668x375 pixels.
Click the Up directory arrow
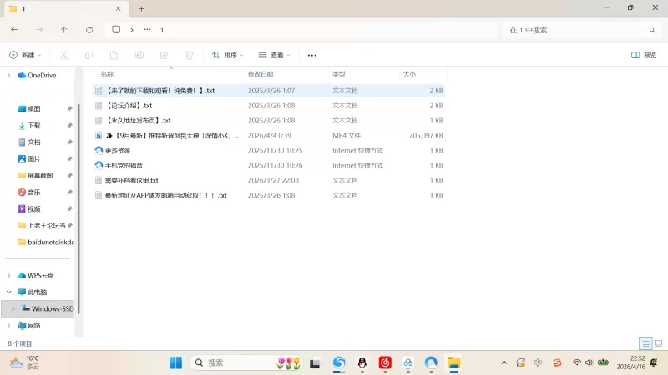pyautogui.click(x=64, y=29)
